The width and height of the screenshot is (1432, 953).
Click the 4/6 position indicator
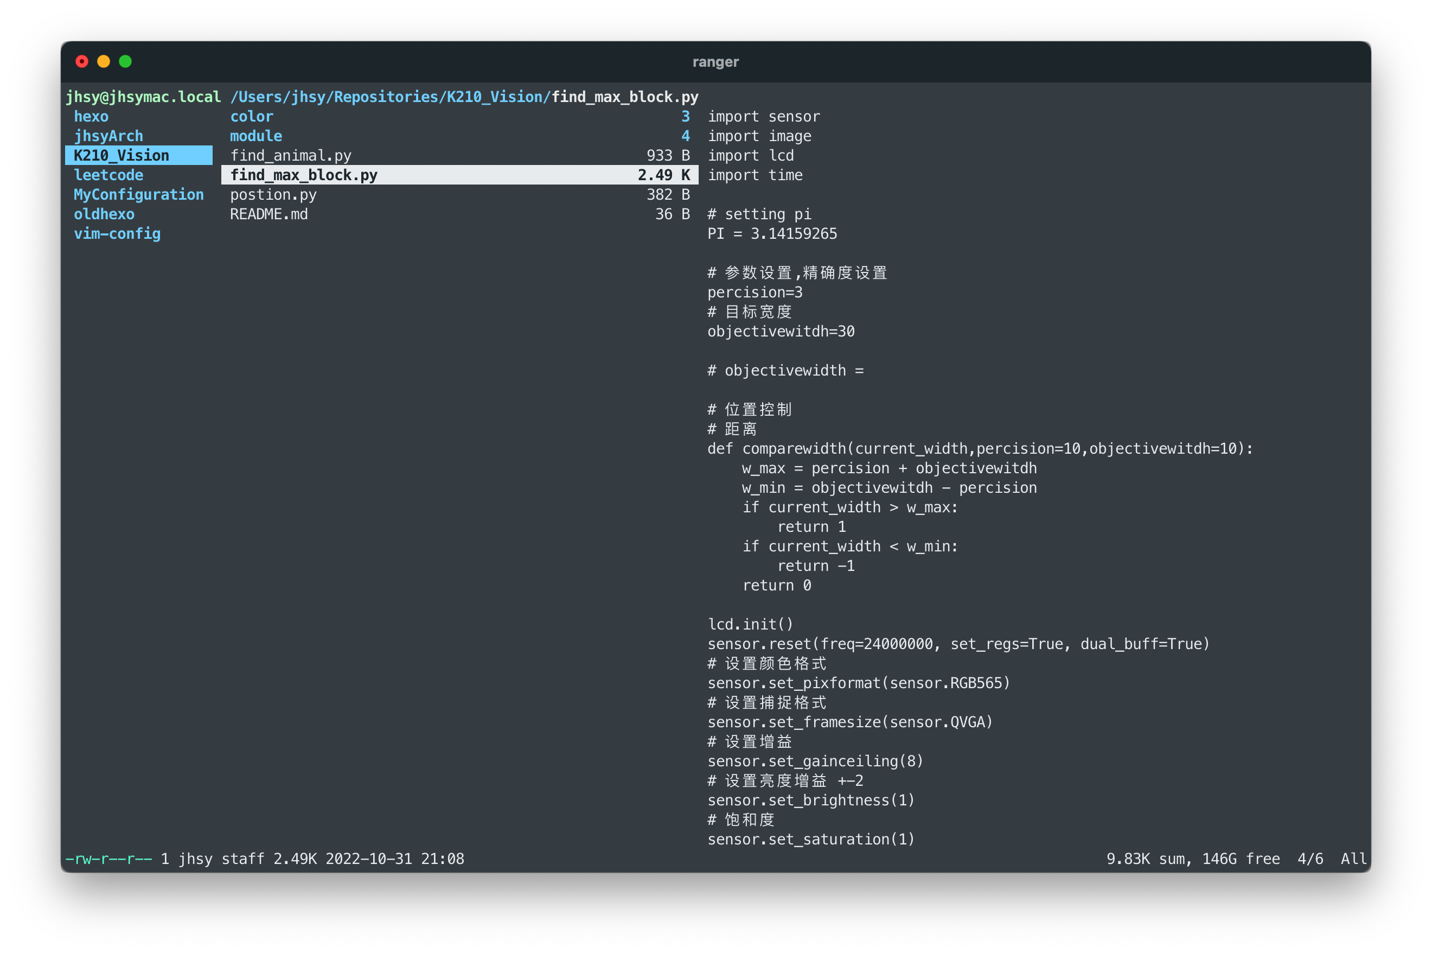tap(1310, 859)
